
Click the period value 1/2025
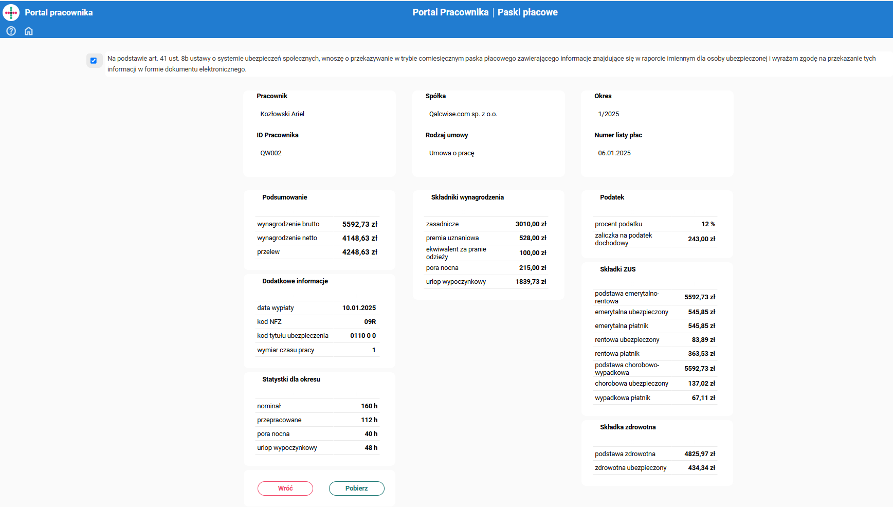tap(609, 114)
